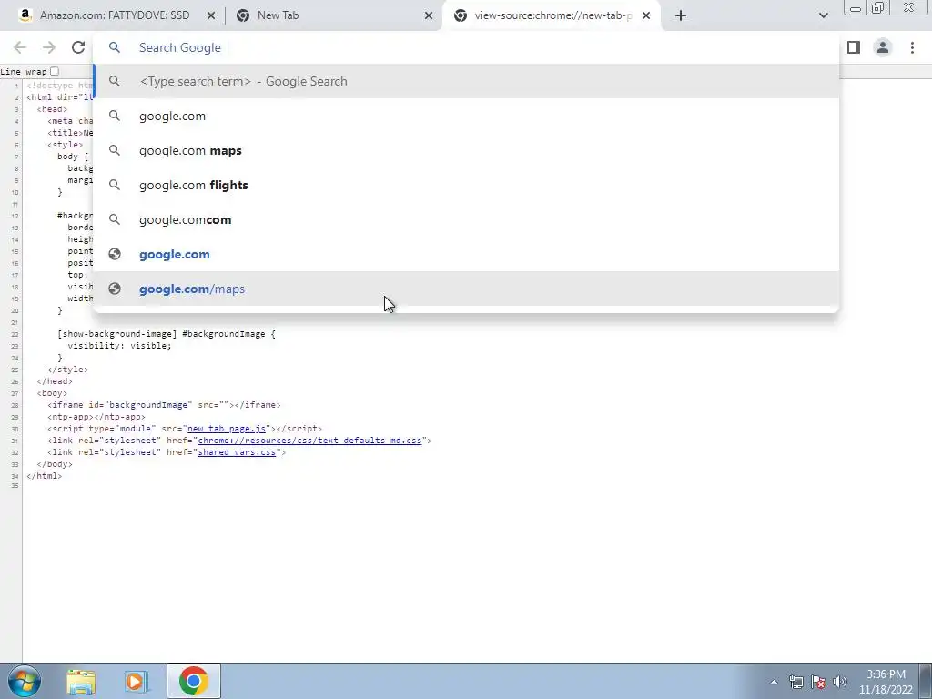This screenshot has height=699, width=932.
Task: Close the view-source tab
Action: (x=647, y=15)
